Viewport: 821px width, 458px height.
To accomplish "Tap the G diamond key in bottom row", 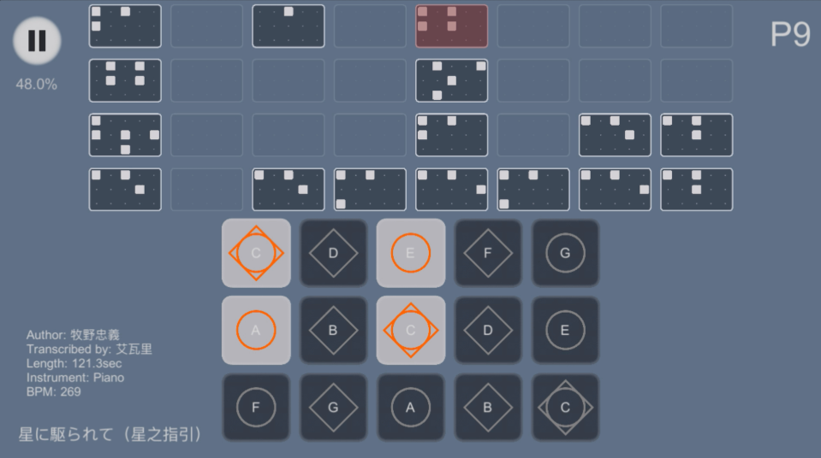I will 334,408.
